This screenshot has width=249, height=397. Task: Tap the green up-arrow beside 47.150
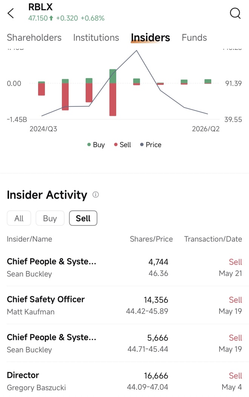pos(51,18)
